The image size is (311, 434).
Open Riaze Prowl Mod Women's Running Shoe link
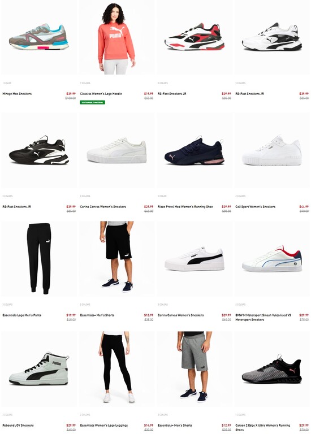(x=185, y=207)
